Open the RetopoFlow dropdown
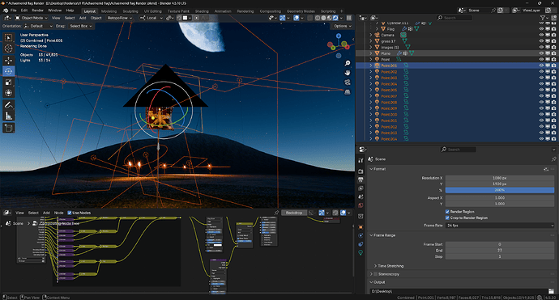The image size is (559, 300). pyautogui.click(x=120, y=18)
